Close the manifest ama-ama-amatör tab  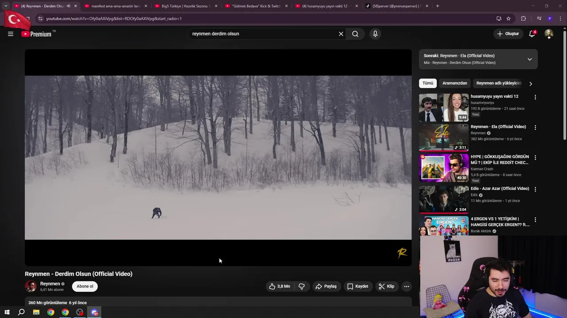click(x=146, y=6)
